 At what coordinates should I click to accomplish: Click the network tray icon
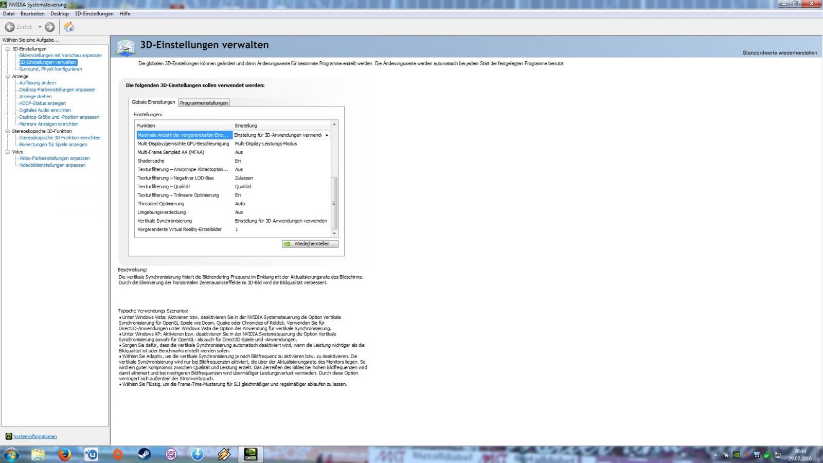click(778, 455)
